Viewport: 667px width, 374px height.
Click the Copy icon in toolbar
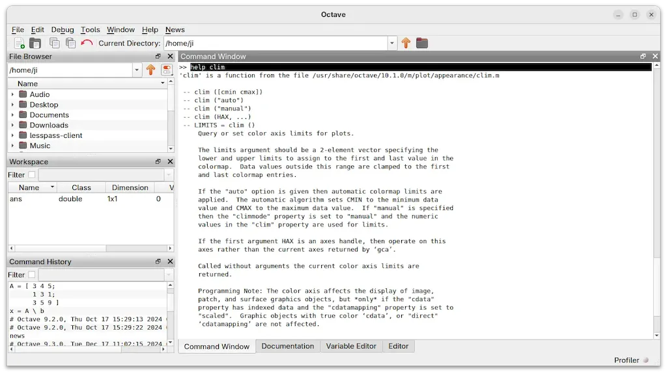[x=55, y=43]
